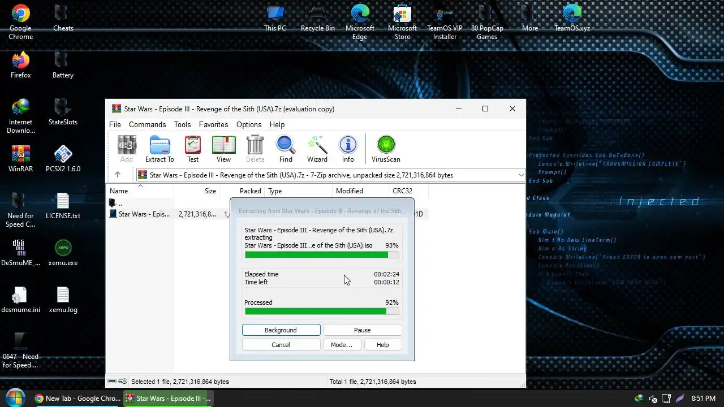This screenshot has height=407, width=724.
Task: Click the Mode... button
Action: pos(341,345)
